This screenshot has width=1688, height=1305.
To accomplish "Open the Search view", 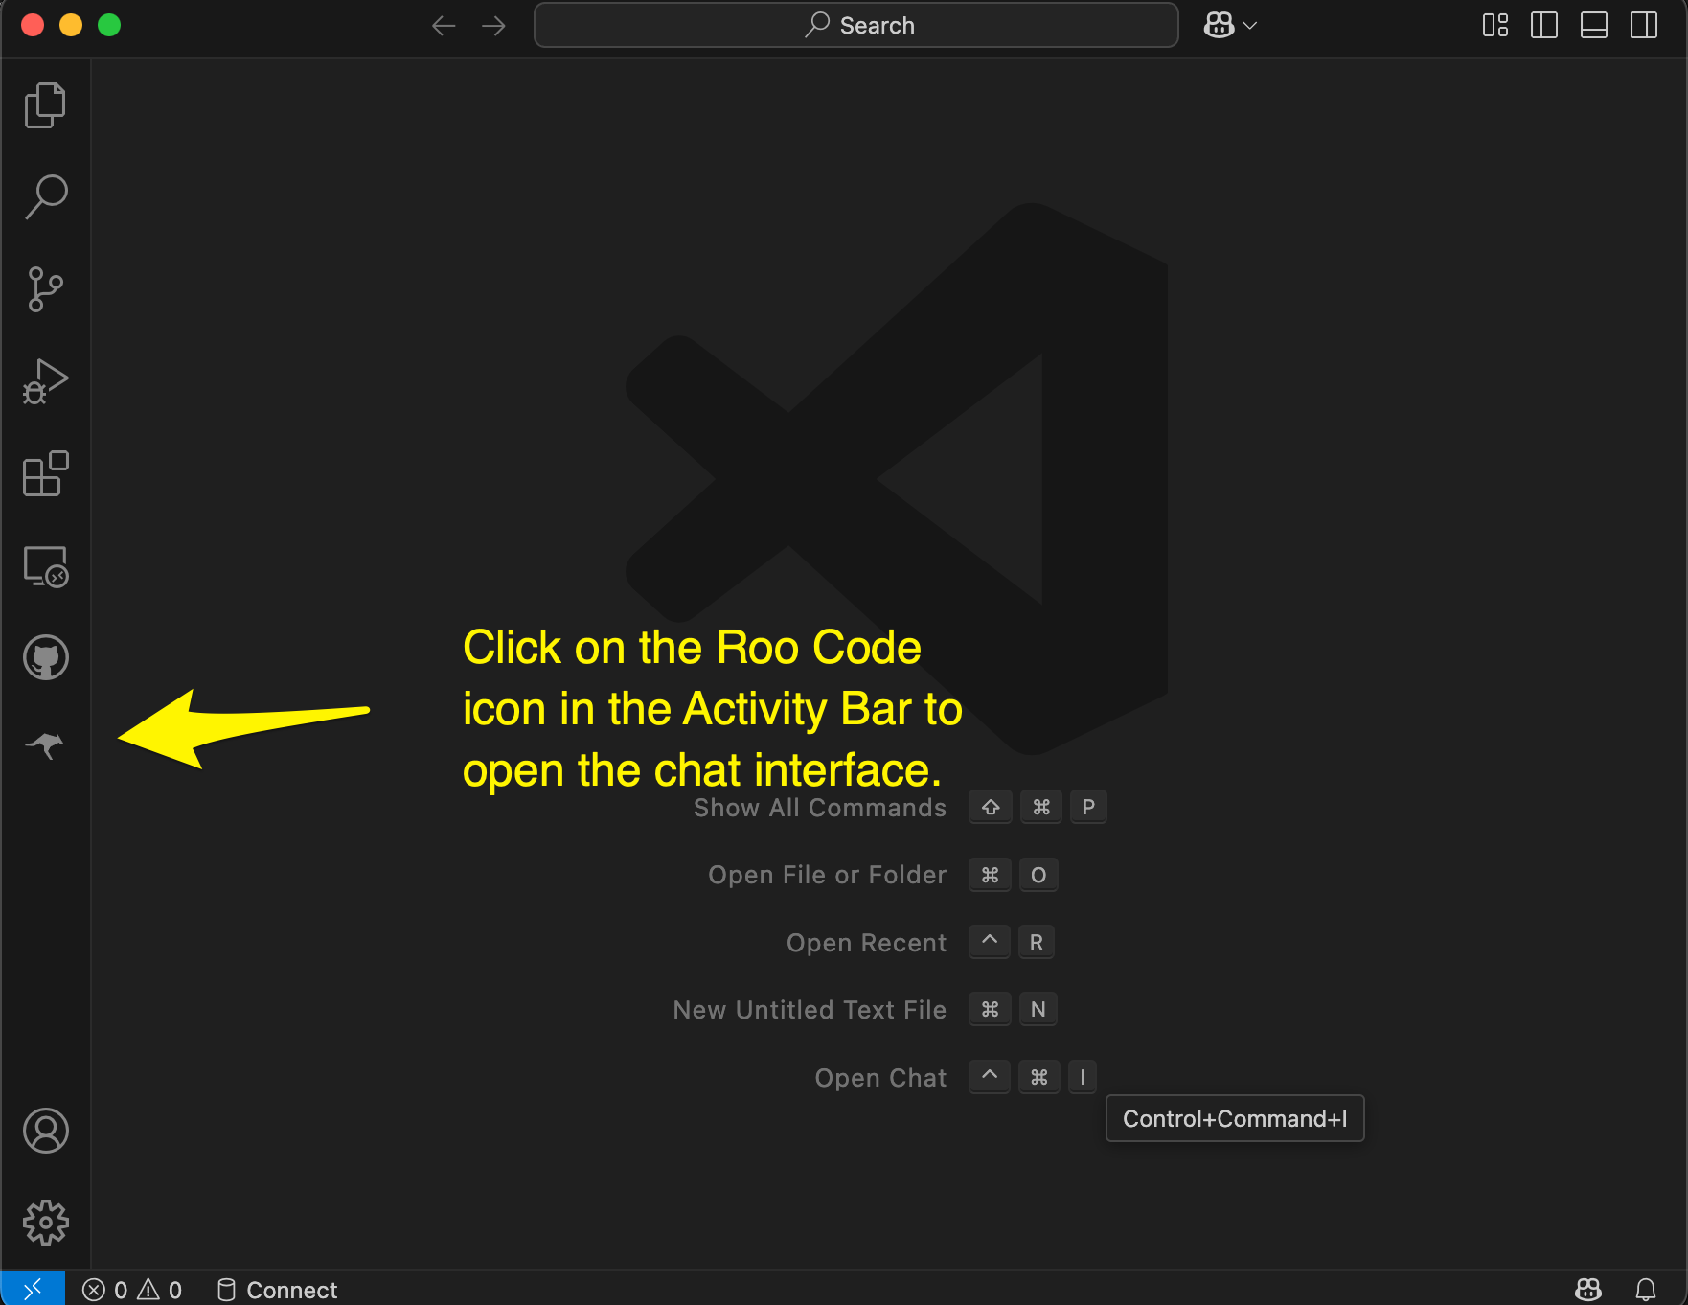I will (x=45, y=195).
